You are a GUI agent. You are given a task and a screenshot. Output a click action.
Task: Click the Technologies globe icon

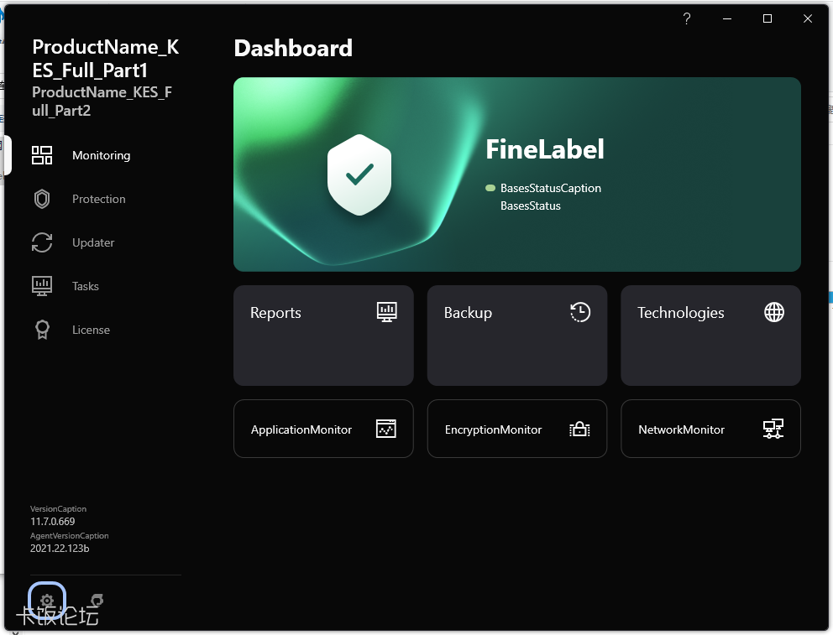[x=774, y=312]
